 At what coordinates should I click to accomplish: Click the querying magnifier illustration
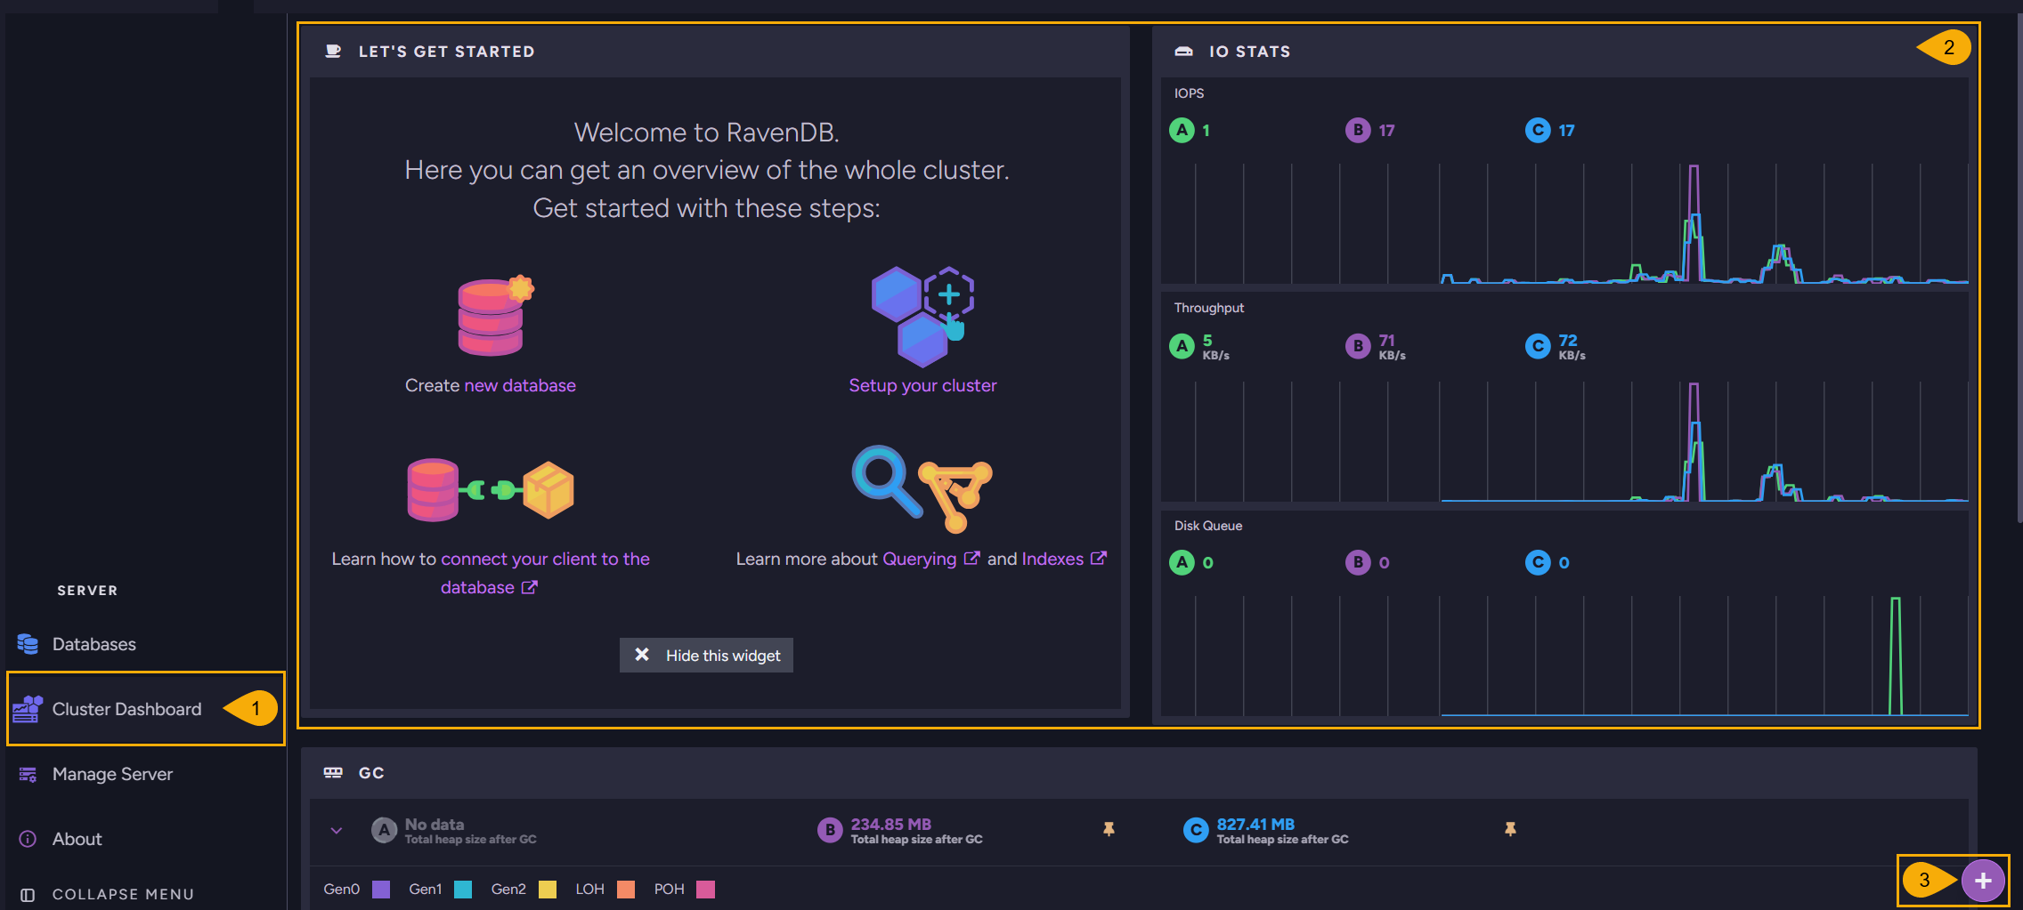coord(922,488)
